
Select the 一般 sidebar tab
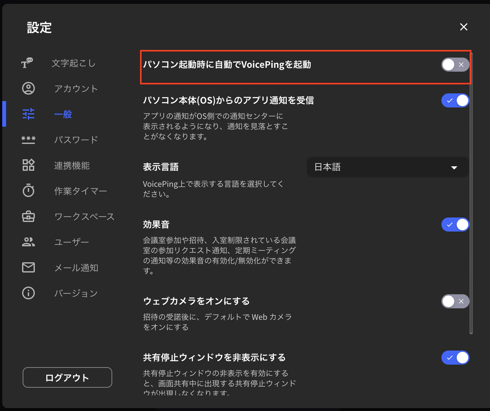coord(63,114)
